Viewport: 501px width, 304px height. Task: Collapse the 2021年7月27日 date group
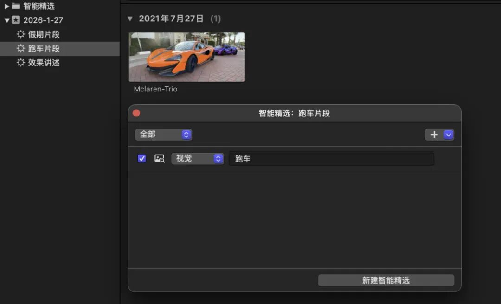pos(130,19)
